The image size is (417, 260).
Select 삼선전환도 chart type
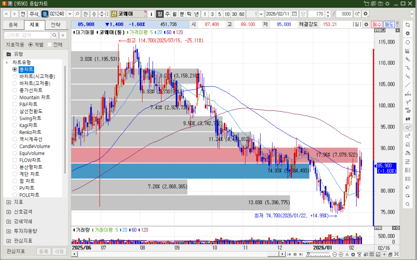point(15,111)
